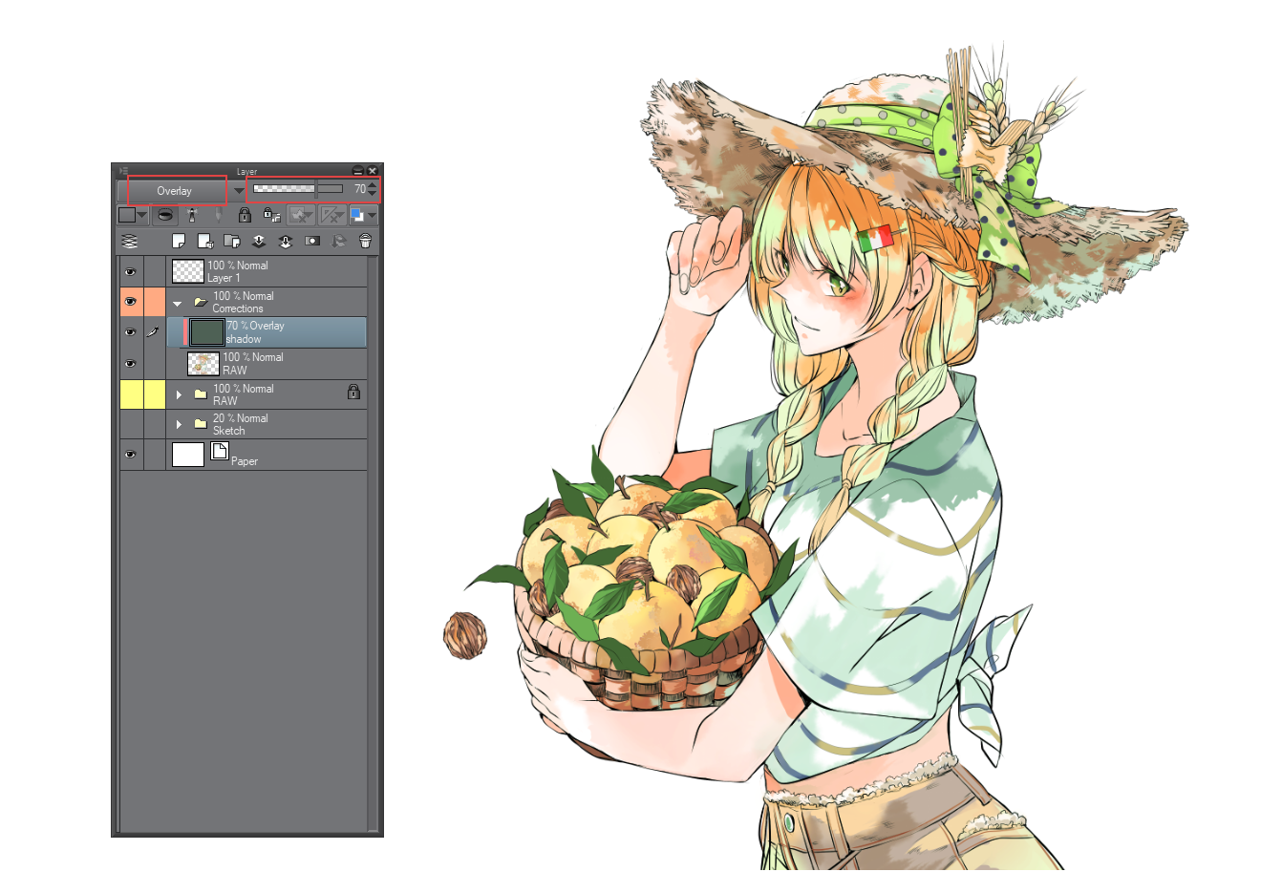Toggle two-pane layer view stack icon
Viewport: 1261px width, 872px height.
129,242
